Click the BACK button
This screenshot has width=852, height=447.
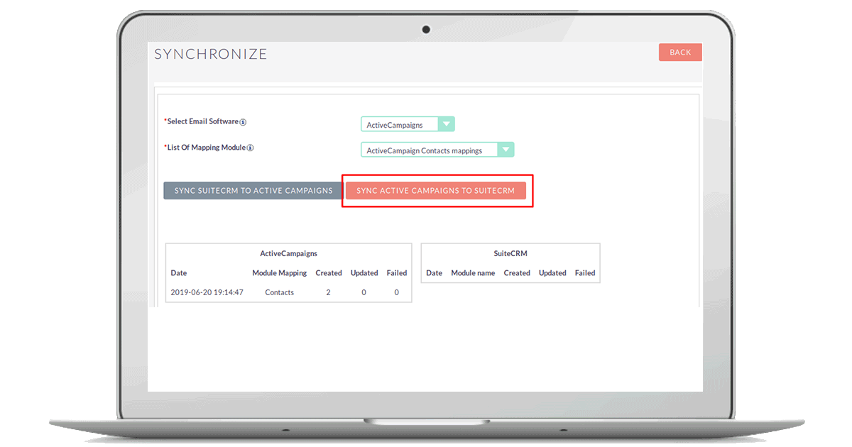click(x=680, y=53)
